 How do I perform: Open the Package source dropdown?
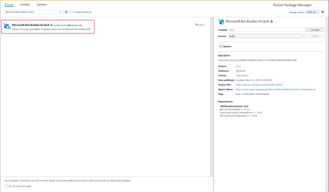(312, 12)
